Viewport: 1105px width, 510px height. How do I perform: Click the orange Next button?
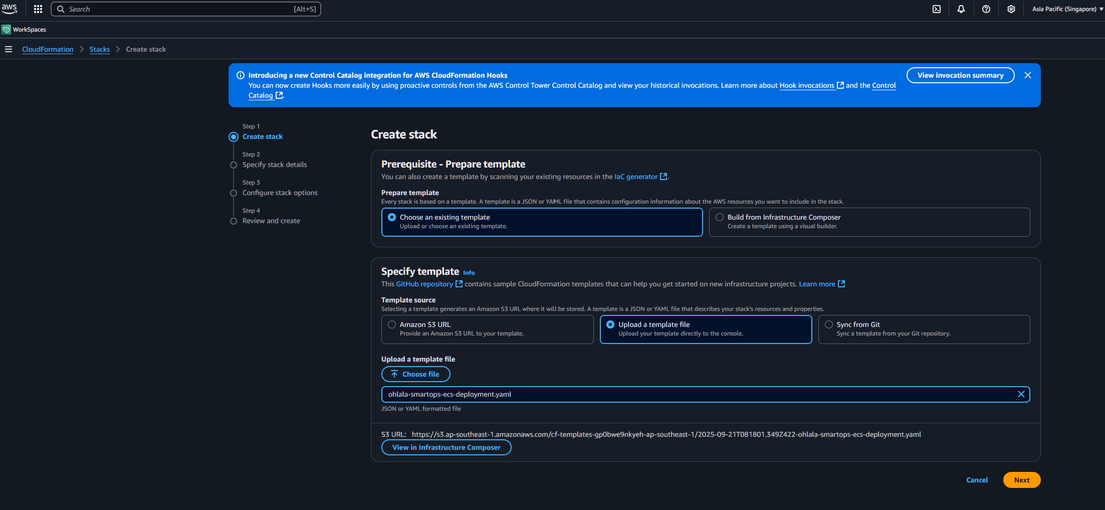[x=1021, y=480]
